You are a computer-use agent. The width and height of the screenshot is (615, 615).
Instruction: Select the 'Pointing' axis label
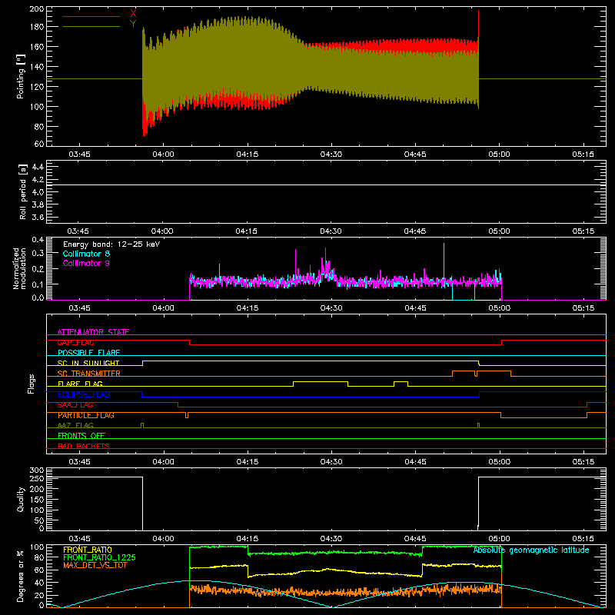[21, 76]
